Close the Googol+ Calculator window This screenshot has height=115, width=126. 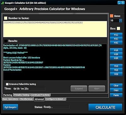pos(123,3)
